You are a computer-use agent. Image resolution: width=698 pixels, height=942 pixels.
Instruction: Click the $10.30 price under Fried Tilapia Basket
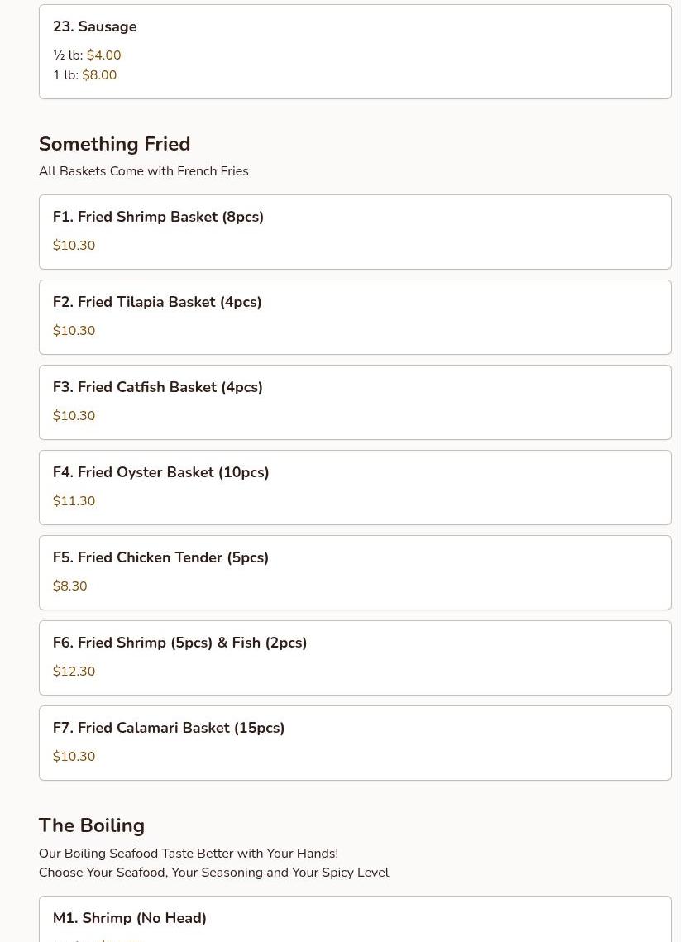tap(74, 331)
